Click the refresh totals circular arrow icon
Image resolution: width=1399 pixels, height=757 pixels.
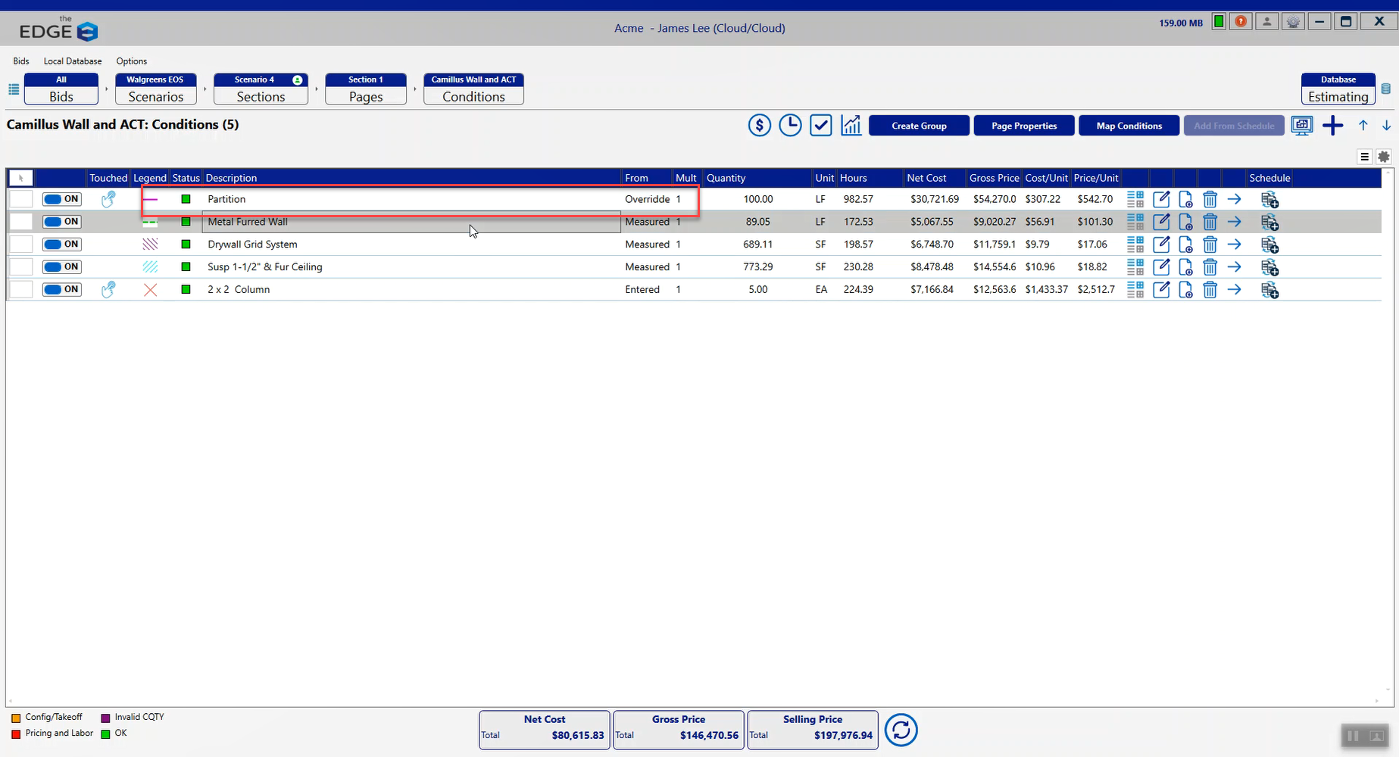(x=901, y=730)
